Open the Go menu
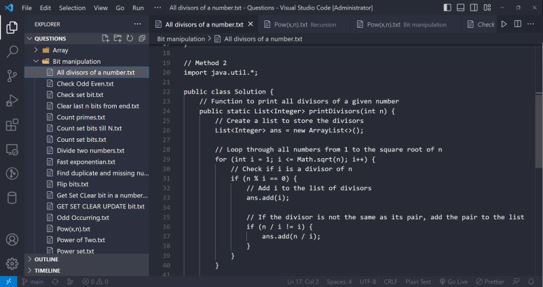This screenshot has width=543, height=287. [x=120, y=7]
